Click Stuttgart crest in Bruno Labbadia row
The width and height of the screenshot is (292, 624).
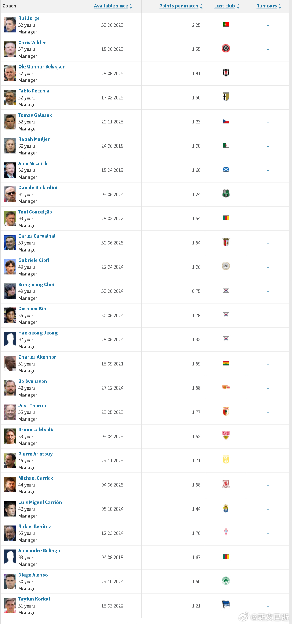coord(226,436)
